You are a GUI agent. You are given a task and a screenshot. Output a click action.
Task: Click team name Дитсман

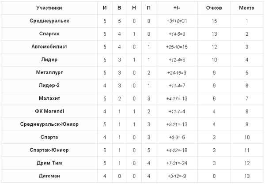49,176
